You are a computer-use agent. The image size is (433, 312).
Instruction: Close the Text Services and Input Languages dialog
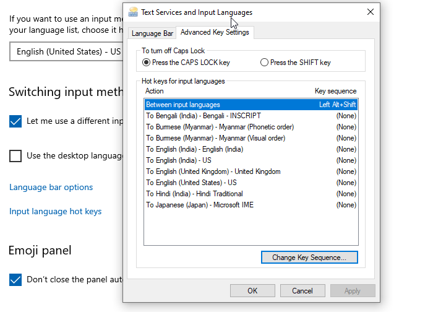tap(370, 12)
